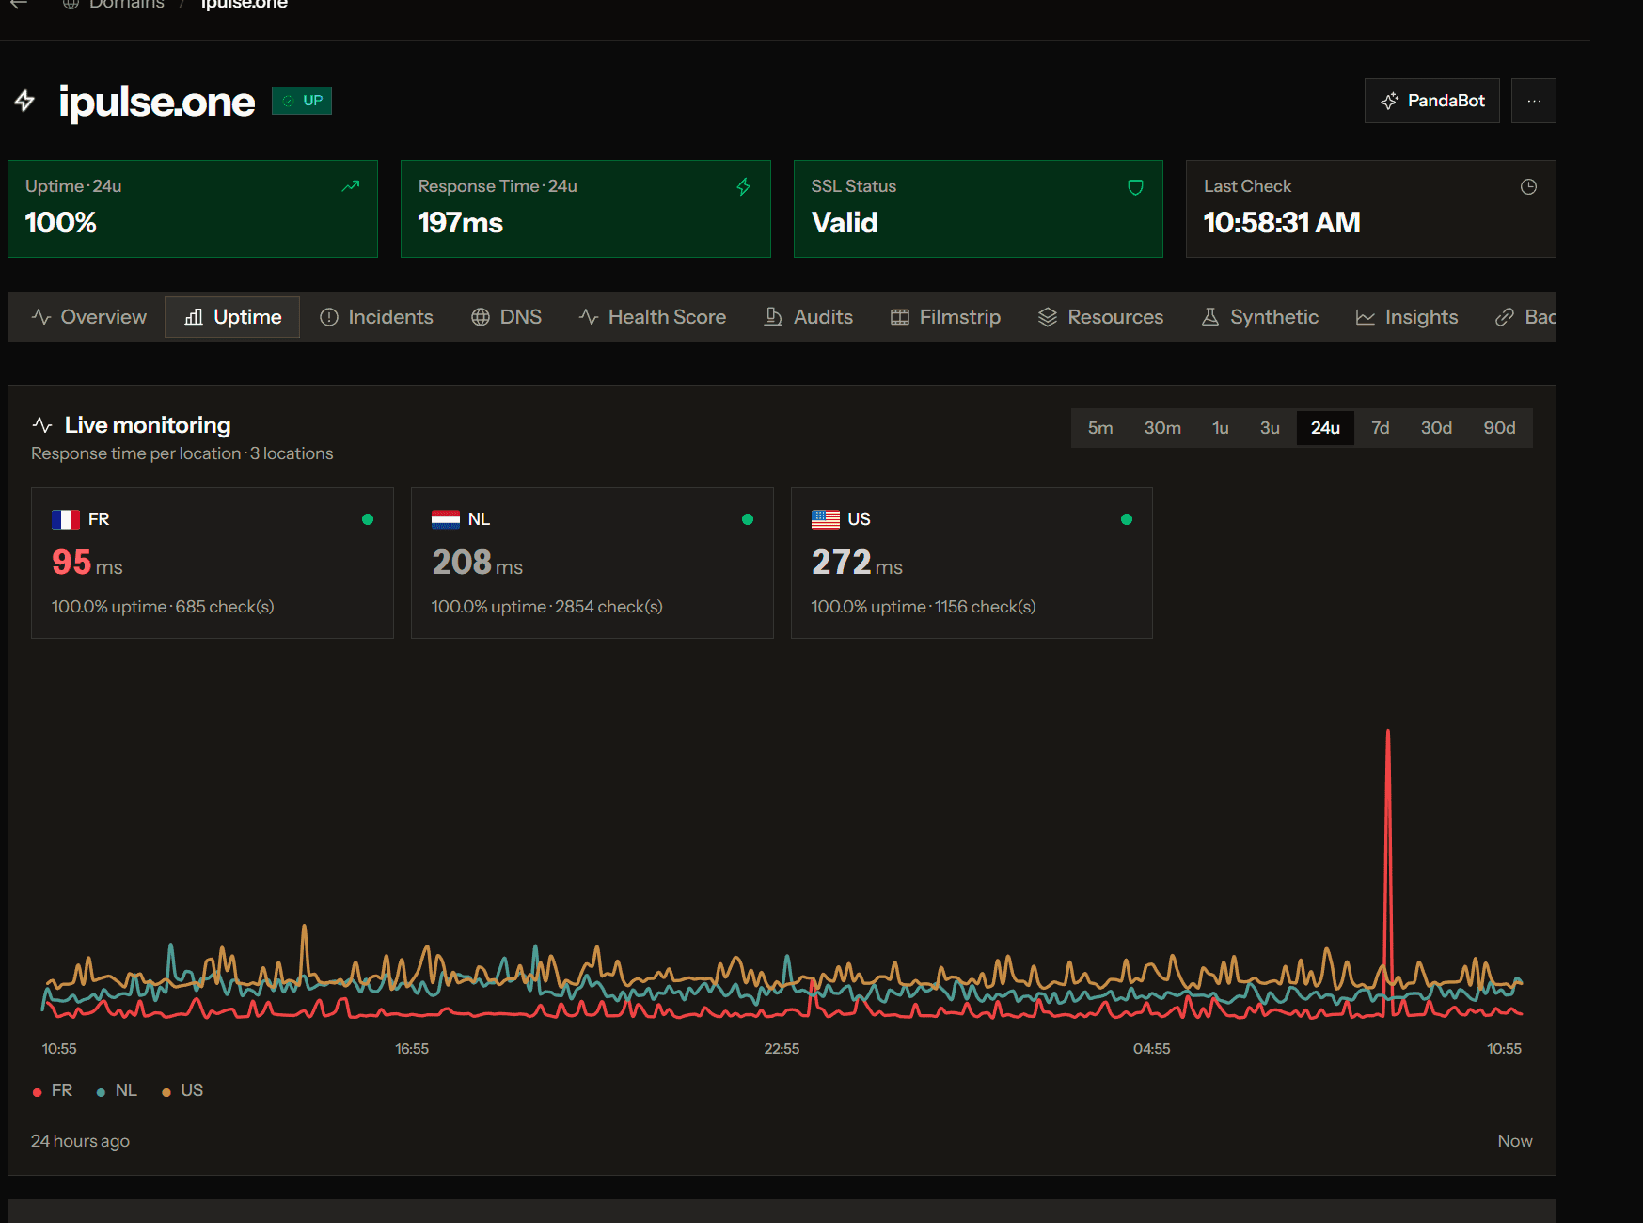Select the Uptime tab
The width and height of the screenshot is (1643, 1223).
232,317
